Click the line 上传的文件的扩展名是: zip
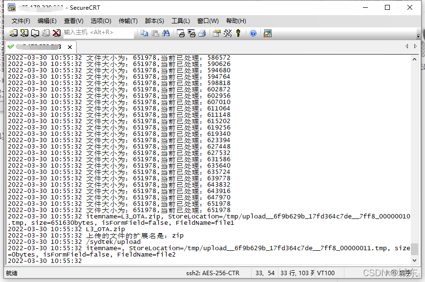The width and height of the screenshot is (425, 282). click(x=96, y=236)
